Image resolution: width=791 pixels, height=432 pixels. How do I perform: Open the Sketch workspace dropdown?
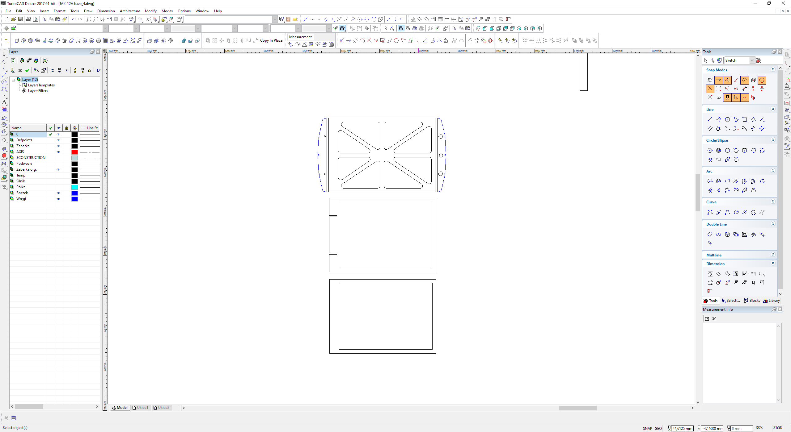pos(752,60)
